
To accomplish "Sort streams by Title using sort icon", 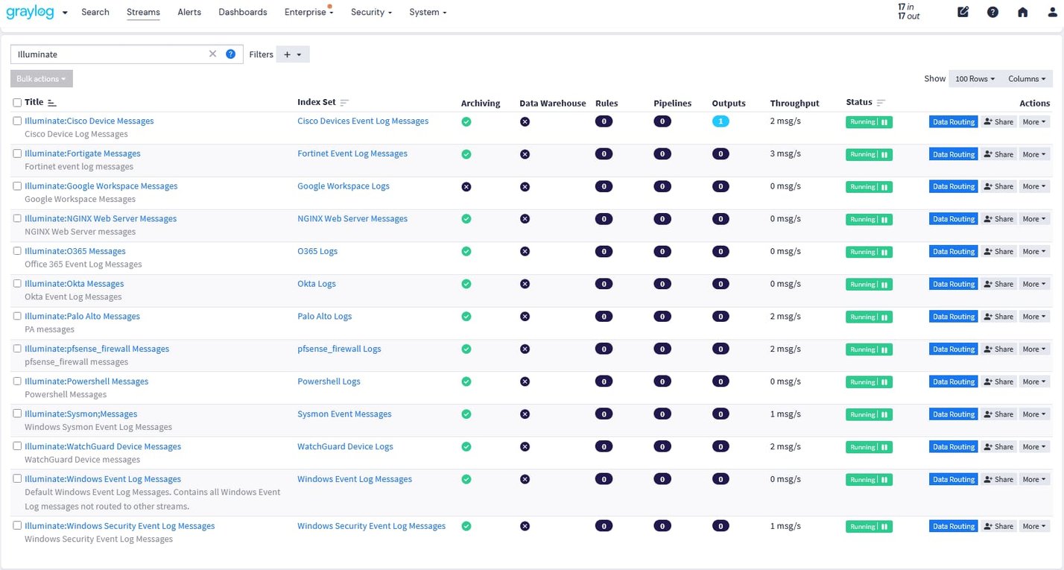I will [x=51, y=102].
